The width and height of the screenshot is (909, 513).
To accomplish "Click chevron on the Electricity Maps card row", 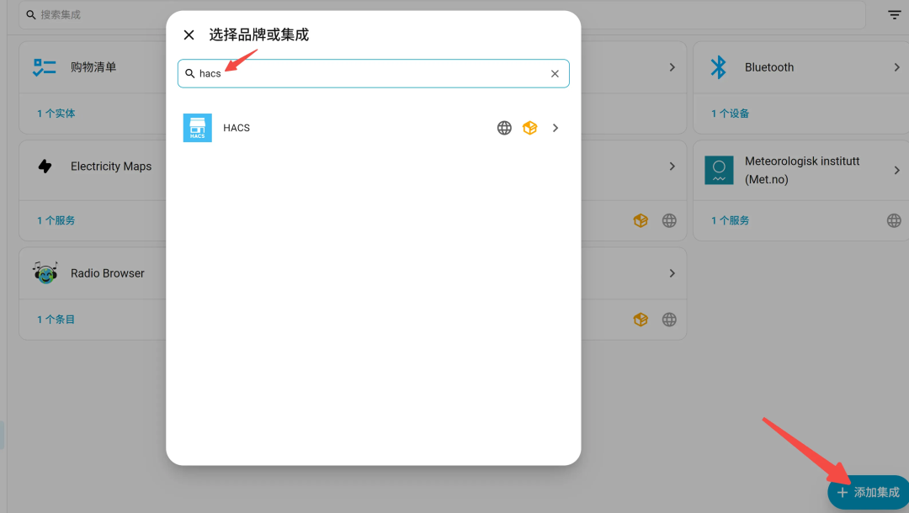I will [672, 167].
